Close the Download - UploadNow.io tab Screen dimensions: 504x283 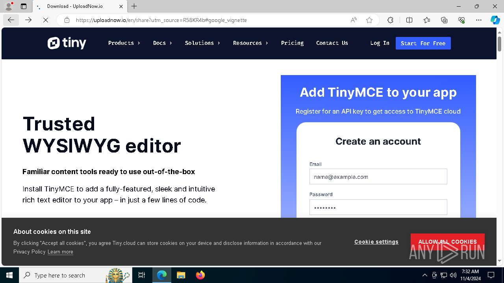[121, 6]
